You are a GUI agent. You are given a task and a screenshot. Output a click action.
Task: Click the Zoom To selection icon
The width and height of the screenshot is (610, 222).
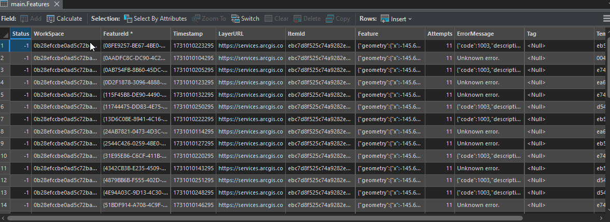click(x=196, y=19)
